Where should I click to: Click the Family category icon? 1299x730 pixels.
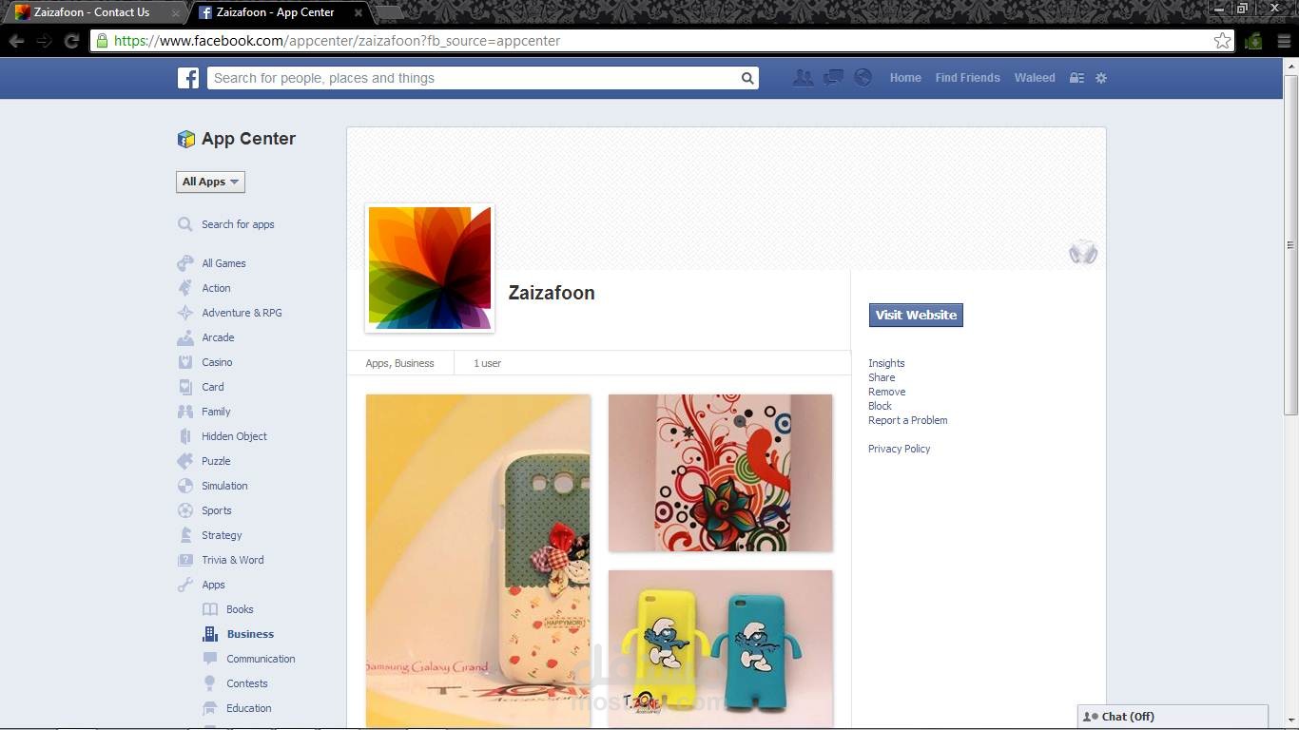[x=185, y=412]
